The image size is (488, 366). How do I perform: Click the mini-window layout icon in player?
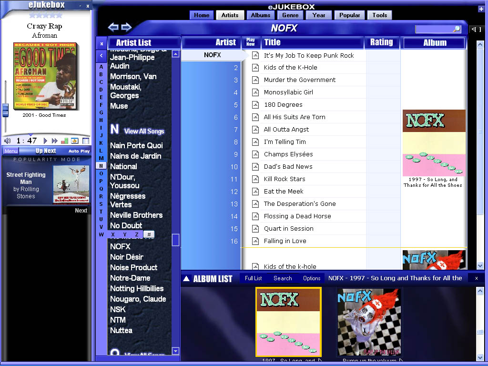[x=86, y=141]
